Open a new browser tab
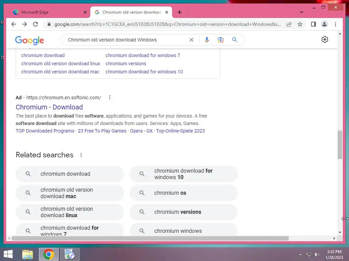The width and height of the screenshot is (349, 261). (x=180, y=12)
